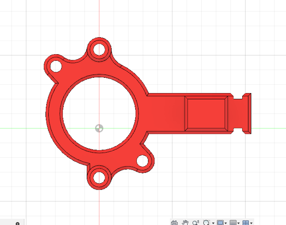Click the Zoom Window magnifier icon
Image resolution: width=286 pixels, height=225 pixels.
coord(207,223)
